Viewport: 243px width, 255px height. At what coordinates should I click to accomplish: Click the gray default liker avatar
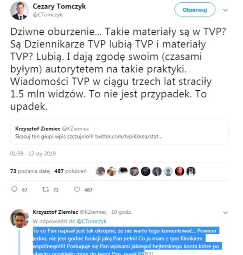coord(168,171)
